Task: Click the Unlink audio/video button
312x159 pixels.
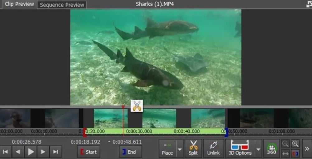Action: tap(213, 148)
